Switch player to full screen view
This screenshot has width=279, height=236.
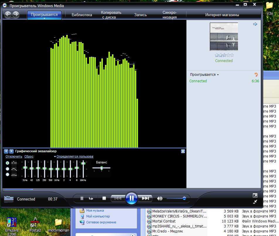point(255,195)
